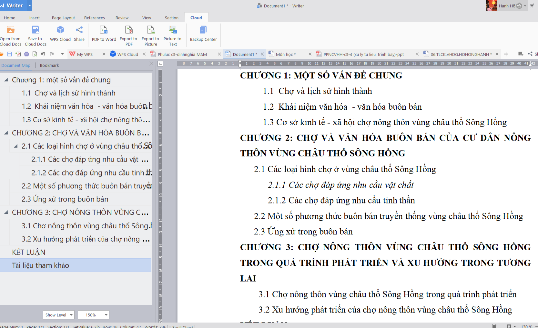
Task: Switch to the Home ribbon tab
Action: [x=9, y=18]
